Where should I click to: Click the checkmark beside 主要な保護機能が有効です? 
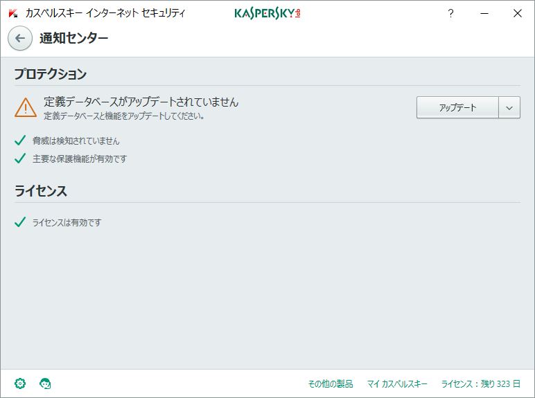(20, 158)
